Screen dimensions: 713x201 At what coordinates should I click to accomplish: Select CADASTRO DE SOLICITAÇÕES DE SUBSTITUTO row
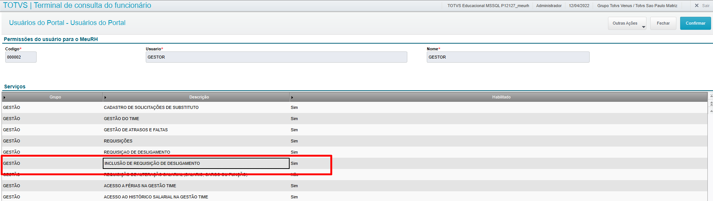click(x=355, y=107)
